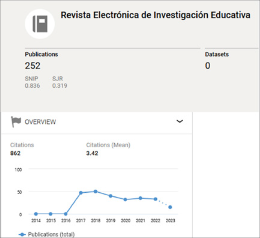Click the 2014 data point on chart
This screenshot has height=238, width=260.
click(x=36, y=214)
